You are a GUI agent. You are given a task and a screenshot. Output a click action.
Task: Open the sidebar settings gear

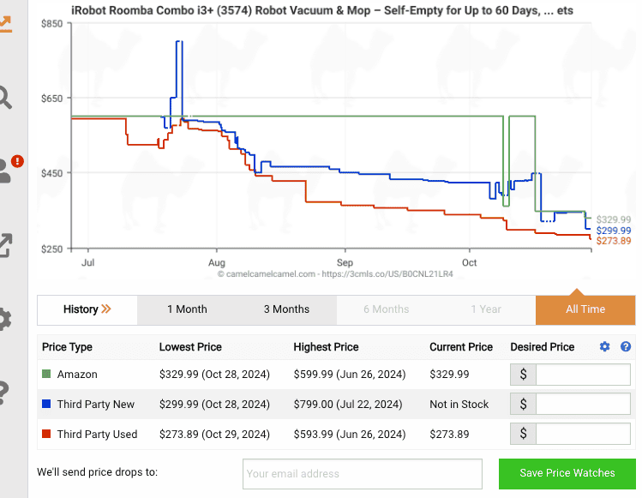coord(6,320)
